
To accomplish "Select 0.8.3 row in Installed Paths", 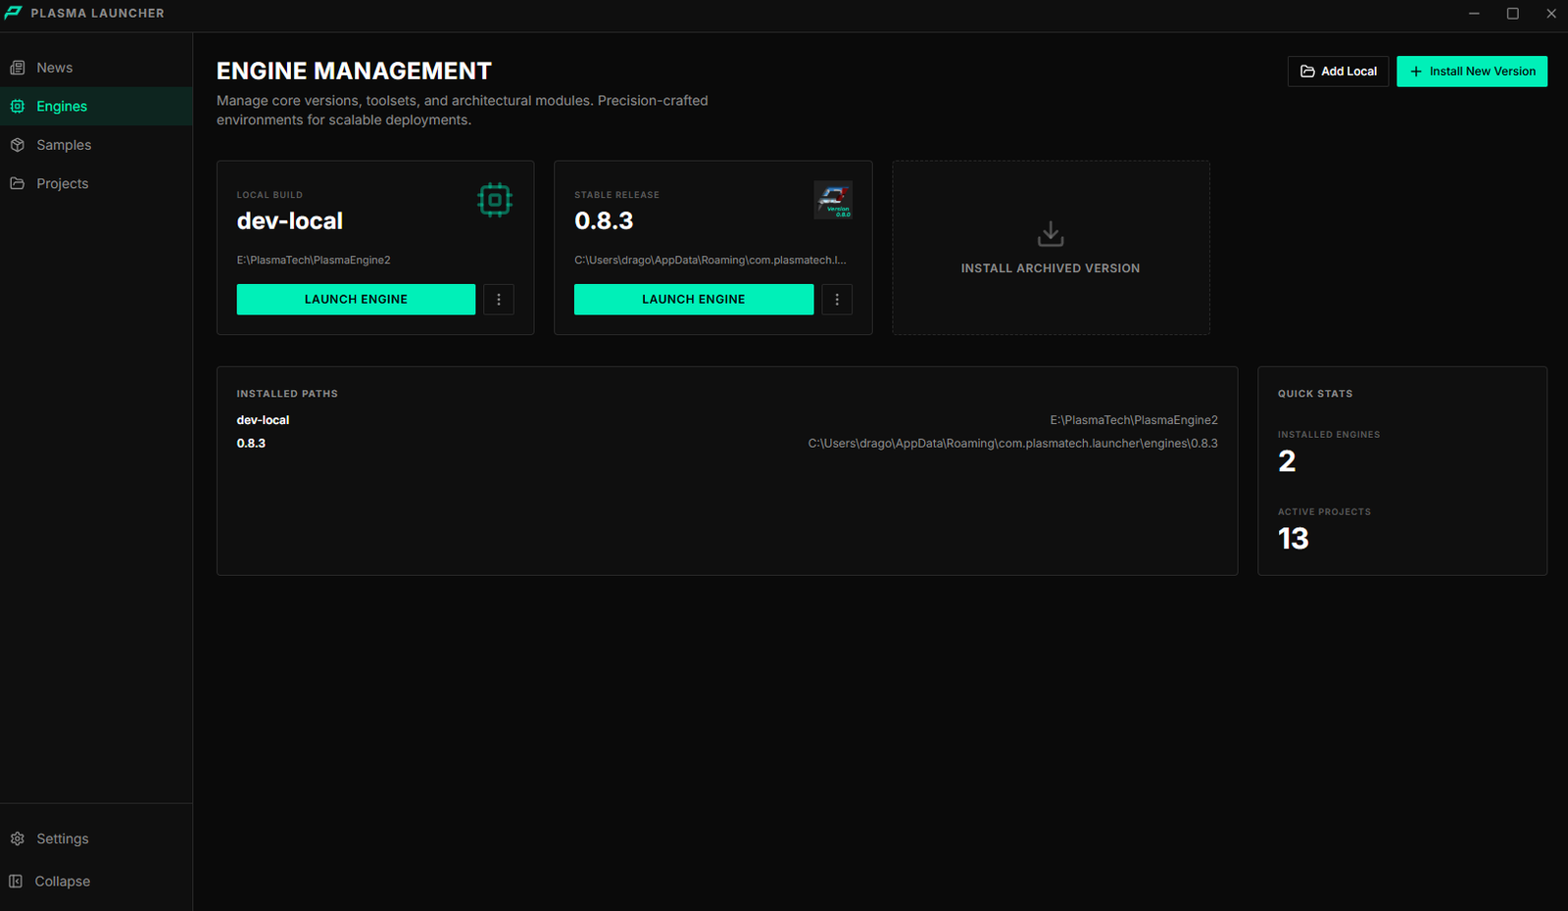I will tap(727, 444).
